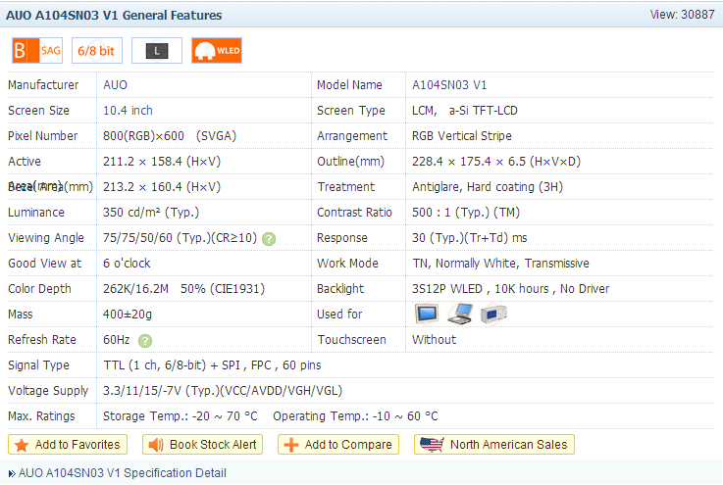The image size is (723, 485).
Task: Click the 3.3/11/15/-7V voltage supply value
Action: pyautogui.click(x=223, y=391)
